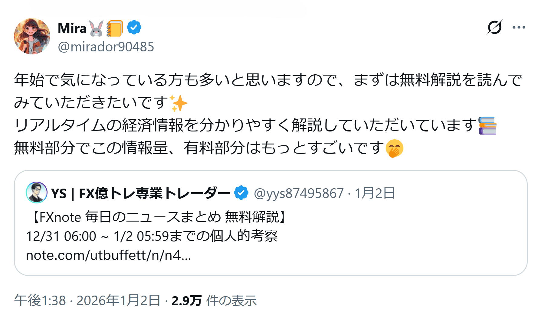The height and width of the screenshot is (324, 538).
Task: Click the stacked books emoji in the tweet
Action: tap(487, 126)
